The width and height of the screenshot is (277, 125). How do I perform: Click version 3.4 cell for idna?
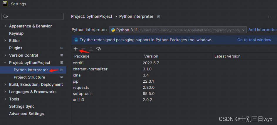(146, 75)
